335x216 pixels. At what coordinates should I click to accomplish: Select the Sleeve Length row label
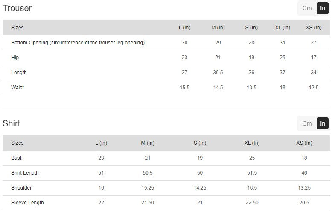27,203
